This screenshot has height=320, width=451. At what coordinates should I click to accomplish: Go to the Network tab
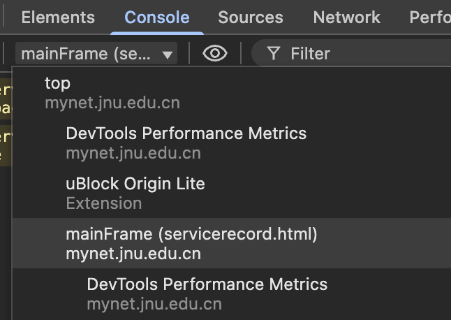click(346, 17)
